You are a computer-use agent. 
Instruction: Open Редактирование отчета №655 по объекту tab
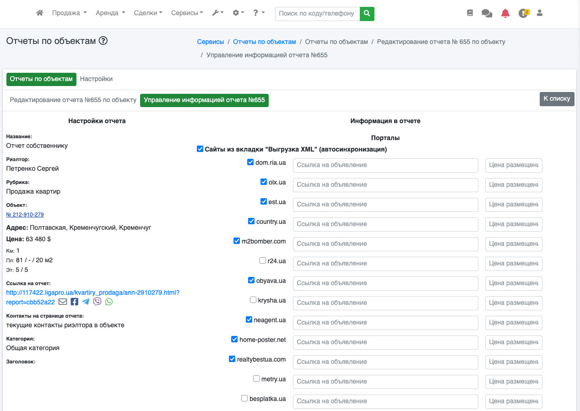coord(73,100)
